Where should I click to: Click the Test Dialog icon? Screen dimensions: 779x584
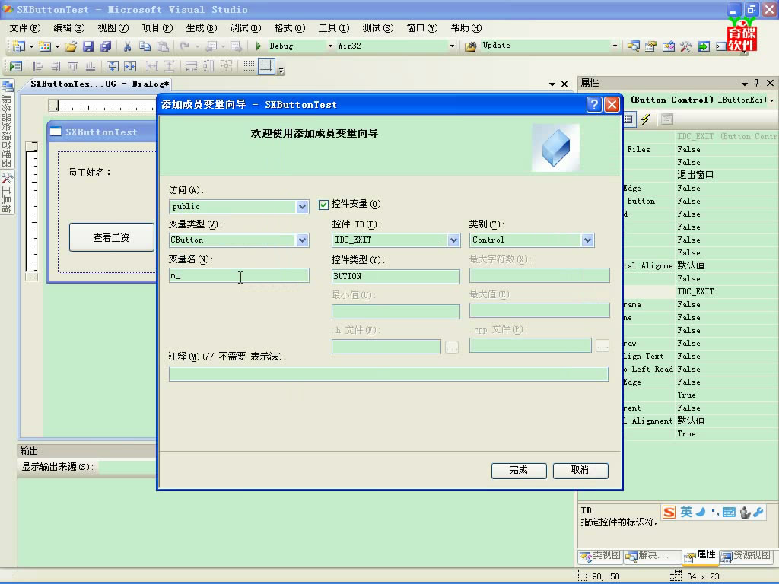pyautogui.click(x=16, y=66)
